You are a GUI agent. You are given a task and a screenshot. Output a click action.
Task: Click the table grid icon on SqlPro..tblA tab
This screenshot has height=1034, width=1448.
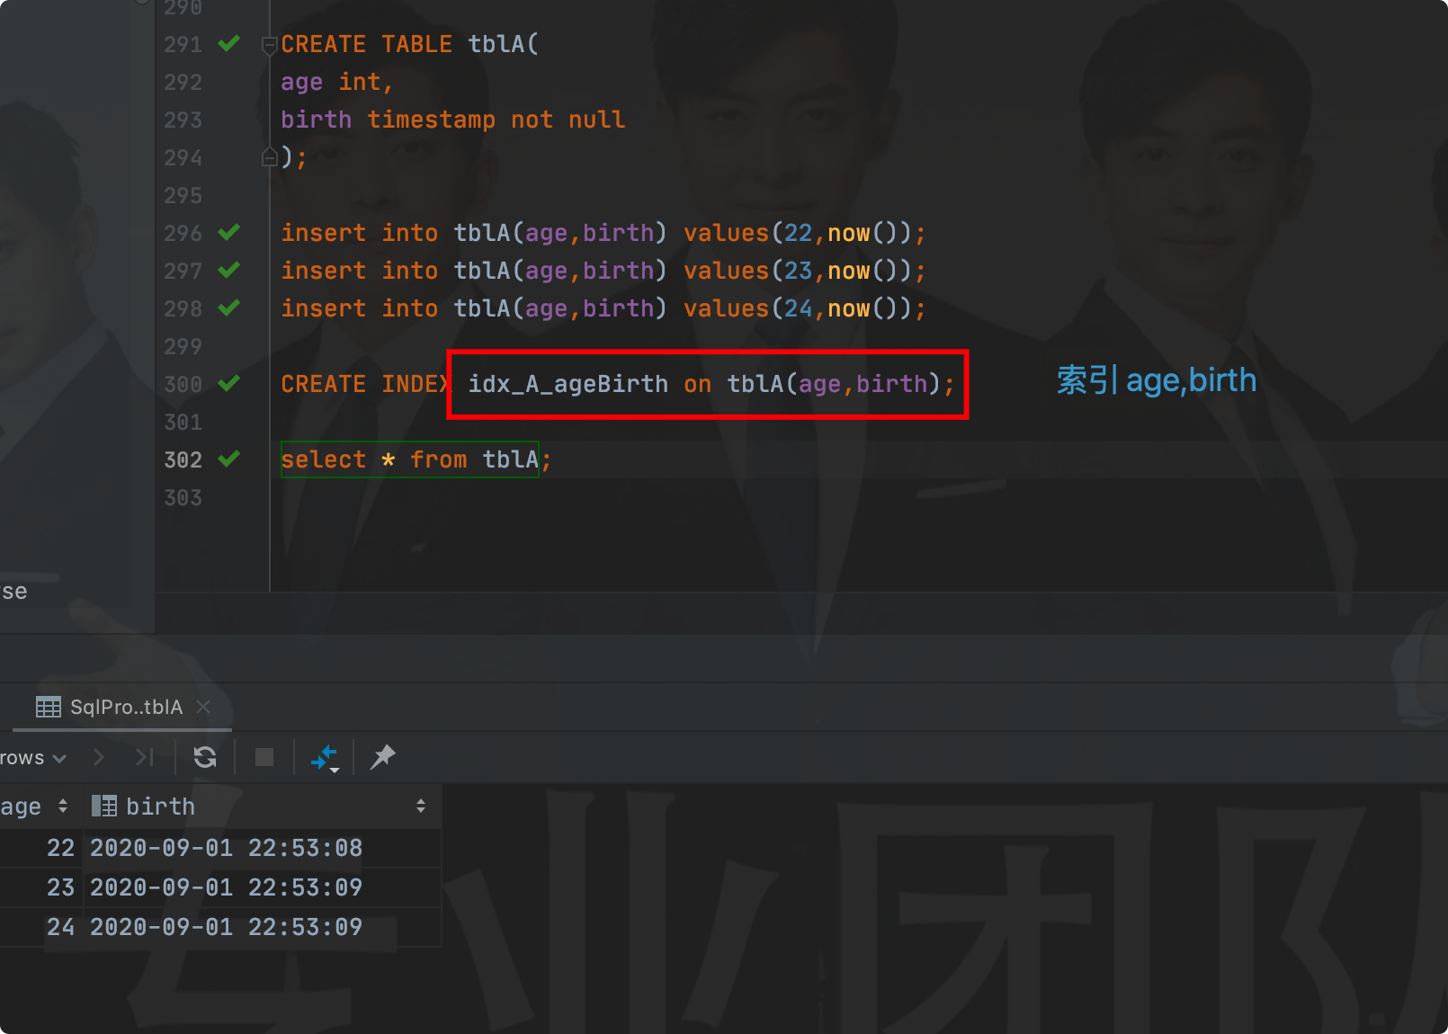(x=48, y=707)
